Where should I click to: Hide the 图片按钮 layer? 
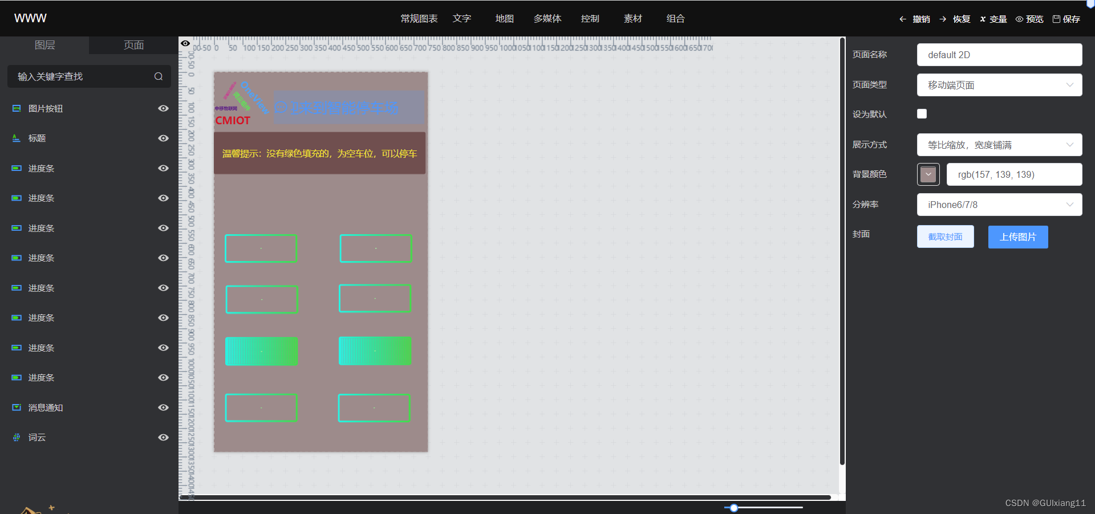coord(163,108)
